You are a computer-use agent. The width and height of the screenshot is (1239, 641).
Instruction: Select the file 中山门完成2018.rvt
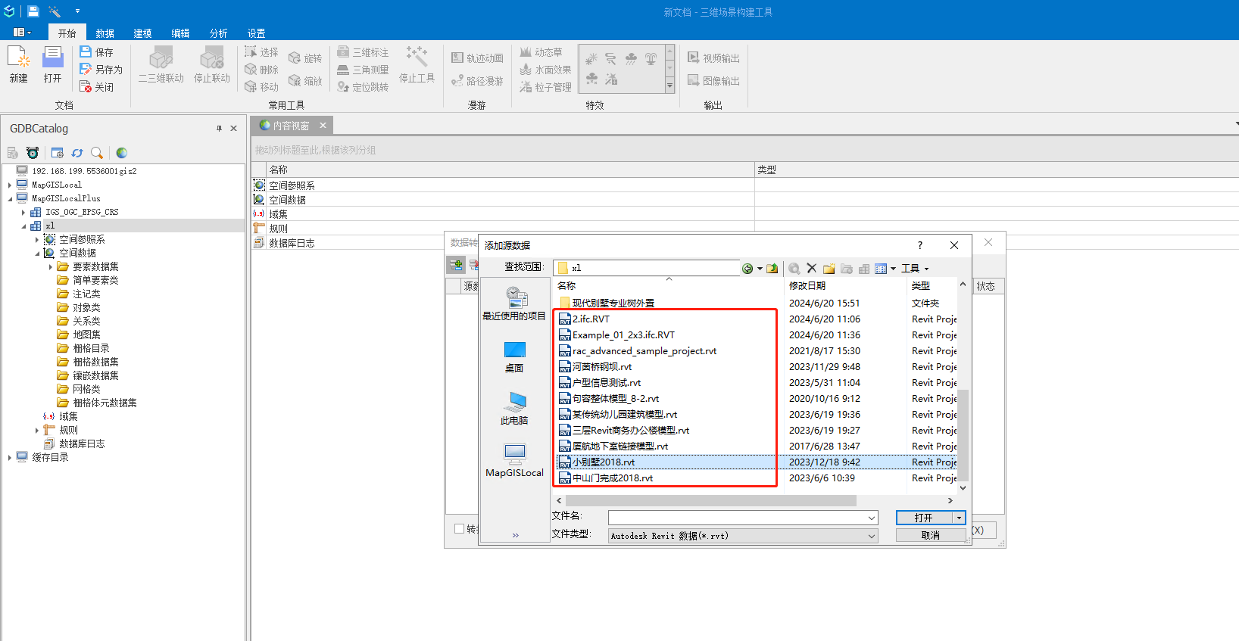click(x=612, y=478)
